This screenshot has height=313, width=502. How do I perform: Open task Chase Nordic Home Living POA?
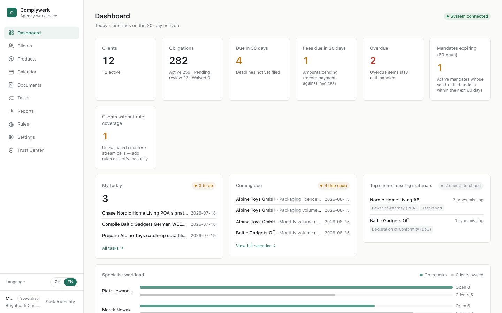159,213
